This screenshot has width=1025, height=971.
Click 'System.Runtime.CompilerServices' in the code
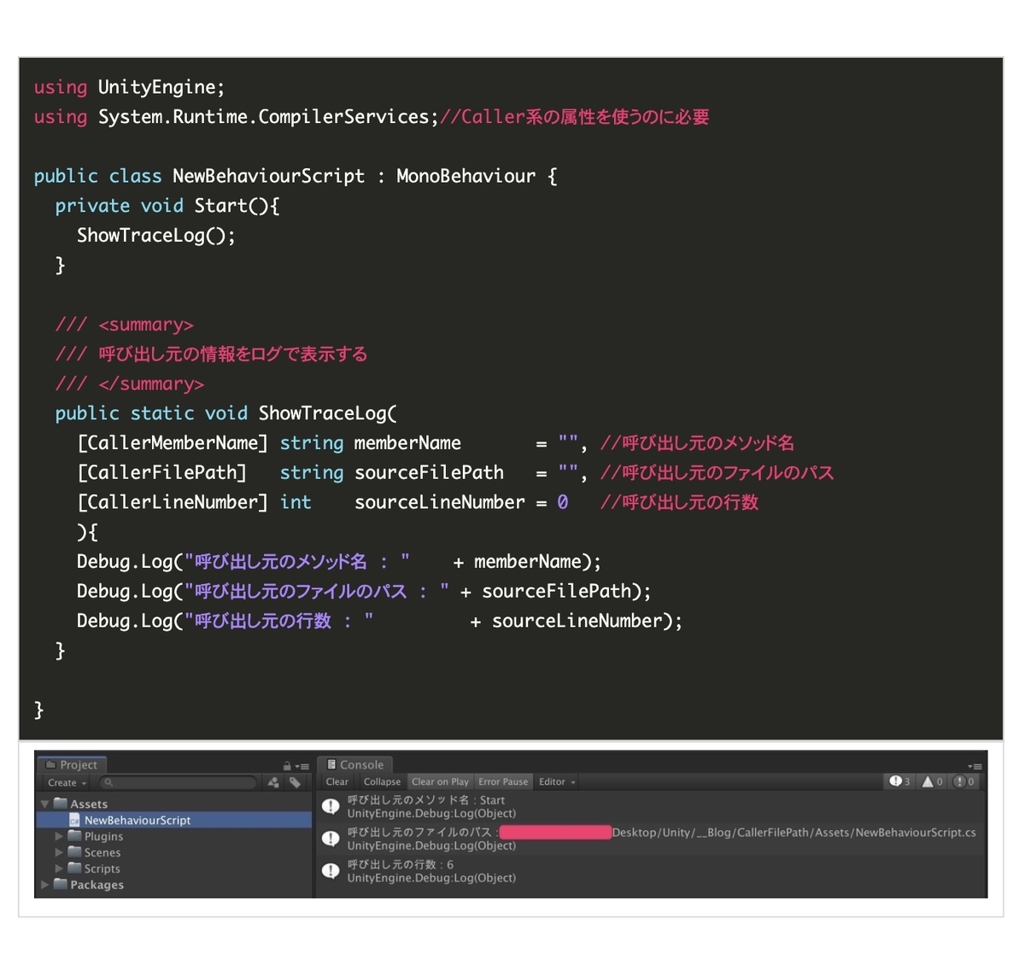[263, 117]
